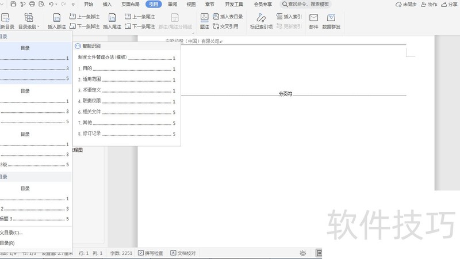Click 字数: 2251 in status bar

121,253
